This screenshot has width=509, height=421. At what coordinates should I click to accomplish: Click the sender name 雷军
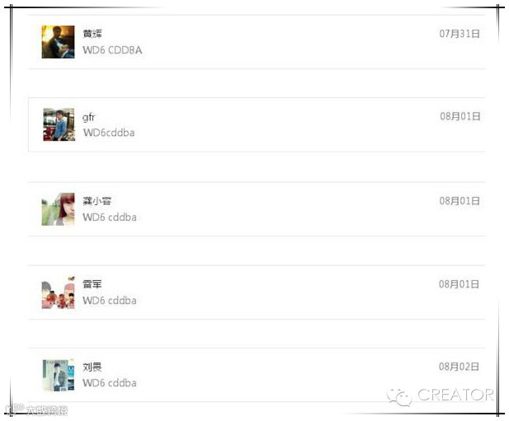[x=92, y=284]
